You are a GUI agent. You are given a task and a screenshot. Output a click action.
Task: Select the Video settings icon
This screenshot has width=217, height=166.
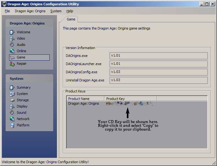tap(12, 38)
